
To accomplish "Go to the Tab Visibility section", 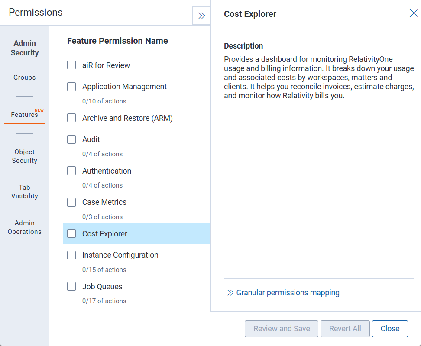I will pos(24,192).
